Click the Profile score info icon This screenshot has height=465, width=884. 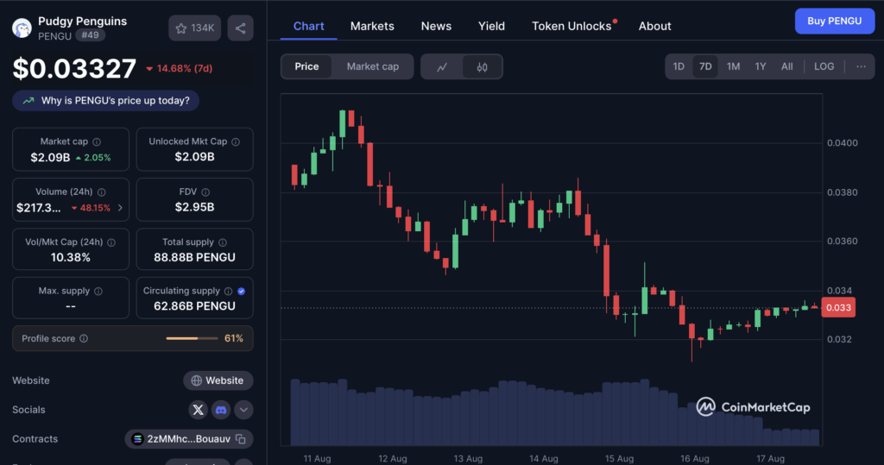click(x=84, y=339)
